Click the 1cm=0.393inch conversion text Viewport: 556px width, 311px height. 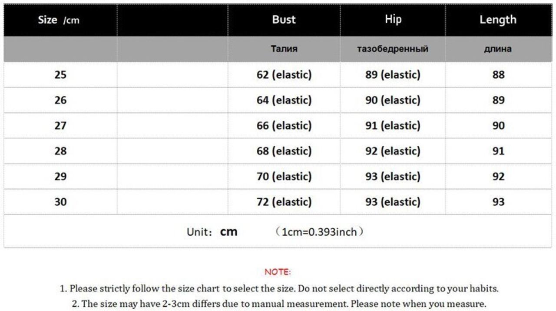pos(320,232)
